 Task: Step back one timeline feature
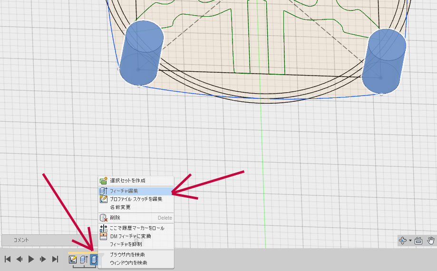click(19, 259)
